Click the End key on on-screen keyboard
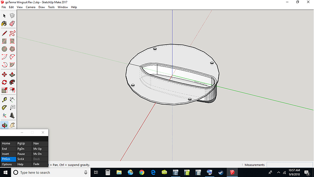 pos(8,149)
